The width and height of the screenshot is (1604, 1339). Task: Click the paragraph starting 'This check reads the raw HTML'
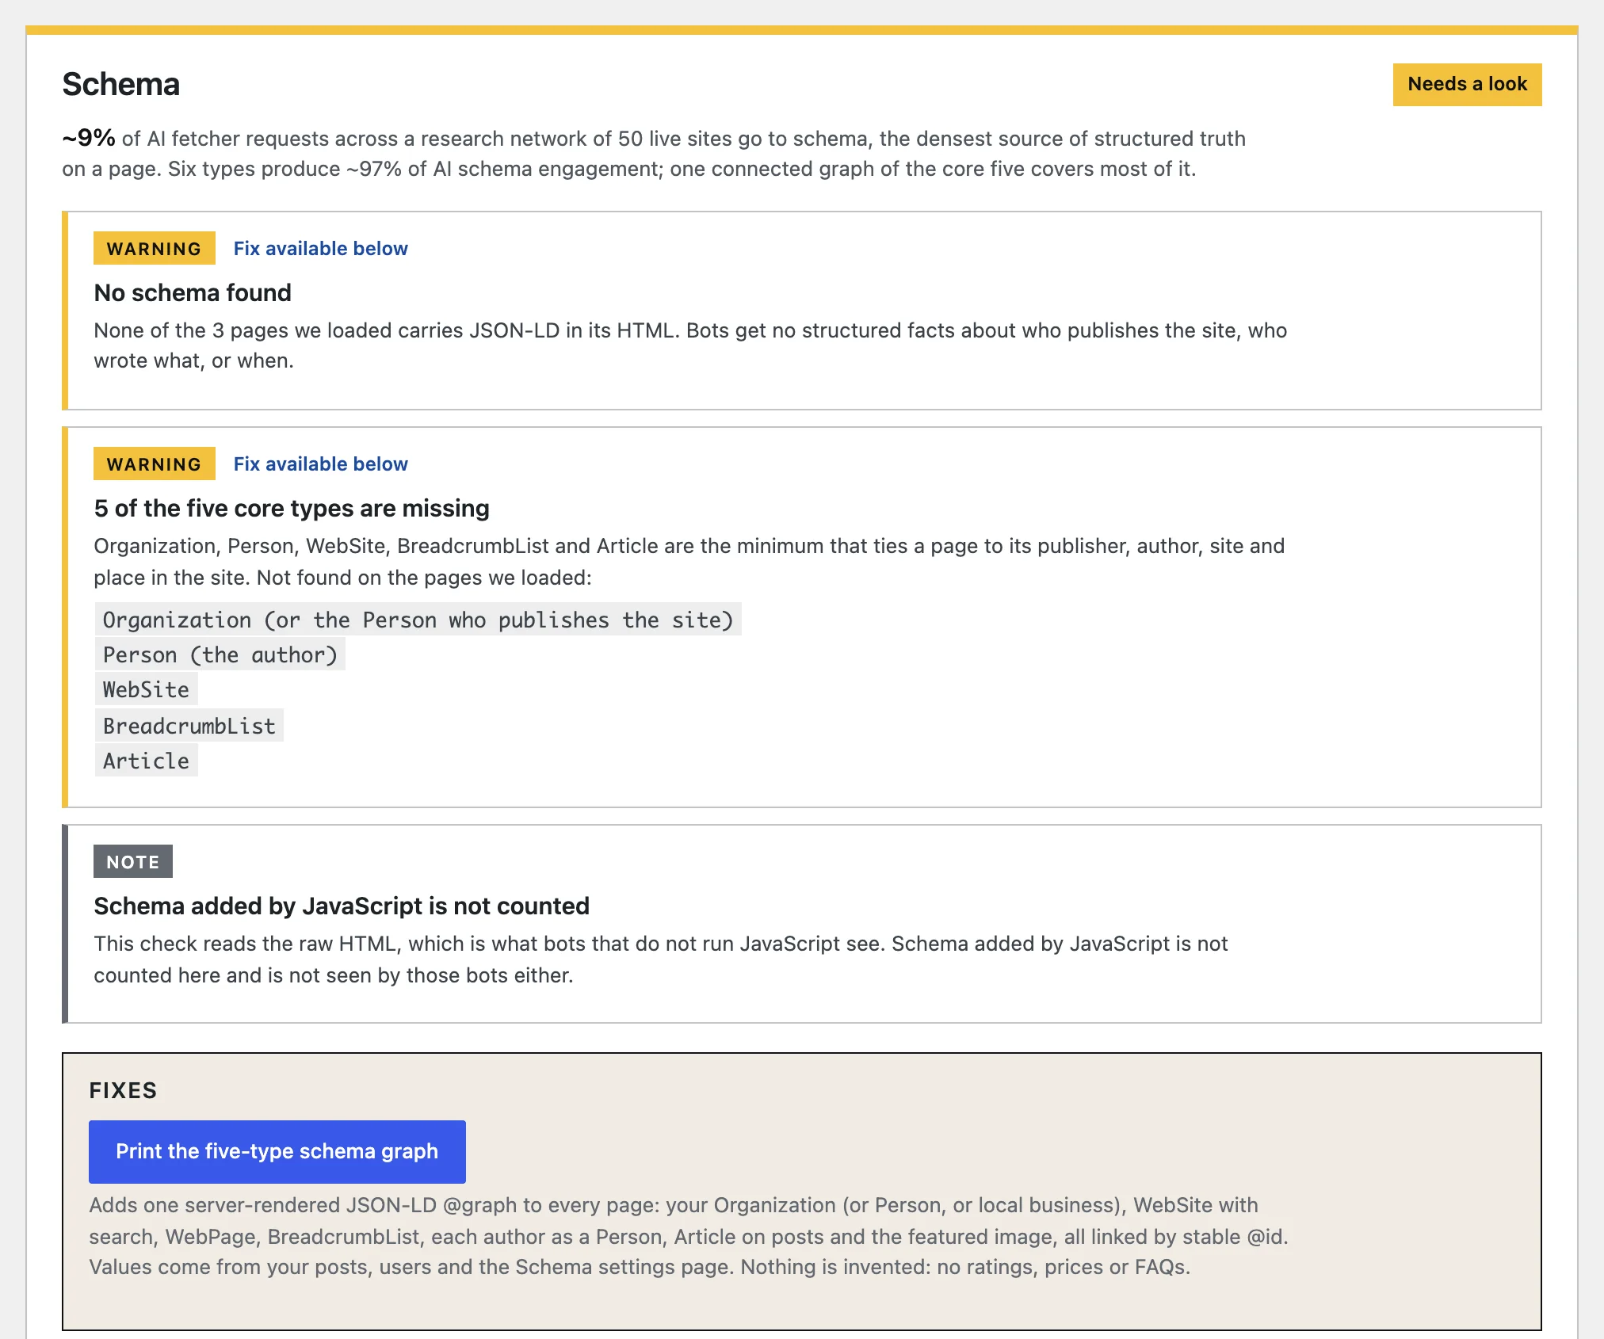(661, 959)
